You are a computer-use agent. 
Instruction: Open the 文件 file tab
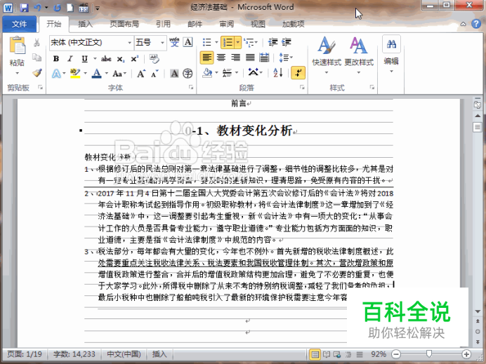point(19,24)
